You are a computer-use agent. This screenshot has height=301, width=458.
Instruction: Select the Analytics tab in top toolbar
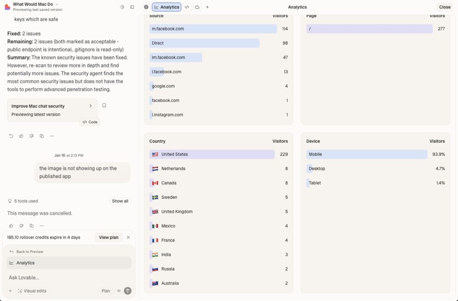[166, 7]
